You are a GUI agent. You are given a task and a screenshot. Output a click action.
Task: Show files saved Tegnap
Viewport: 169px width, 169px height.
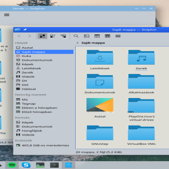[x=44, y=104]
